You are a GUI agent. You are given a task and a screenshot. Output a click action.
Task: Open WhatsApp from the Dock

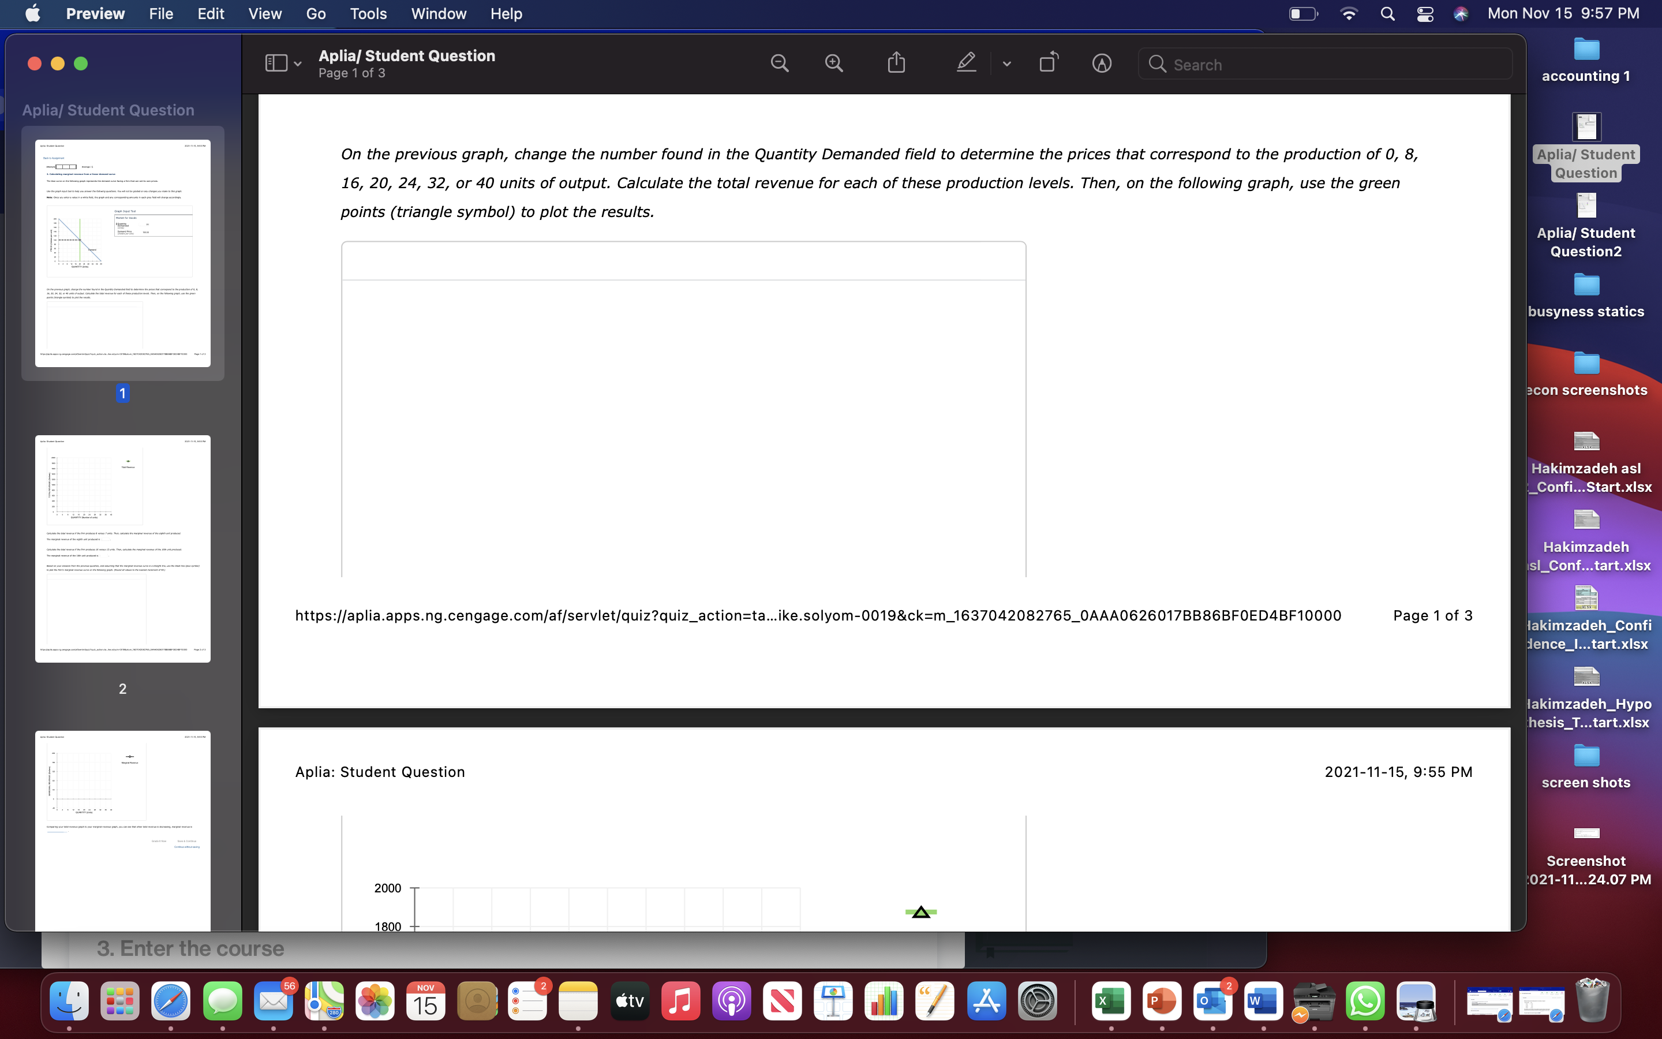click(x=1366, y=1001)
